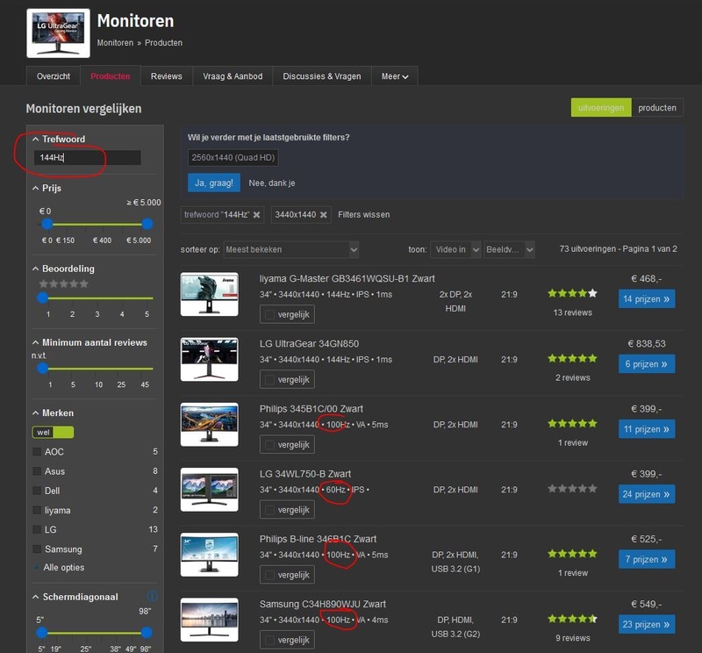
Task: Click the Beoordeling slider handle
Action: coord(42,298)
